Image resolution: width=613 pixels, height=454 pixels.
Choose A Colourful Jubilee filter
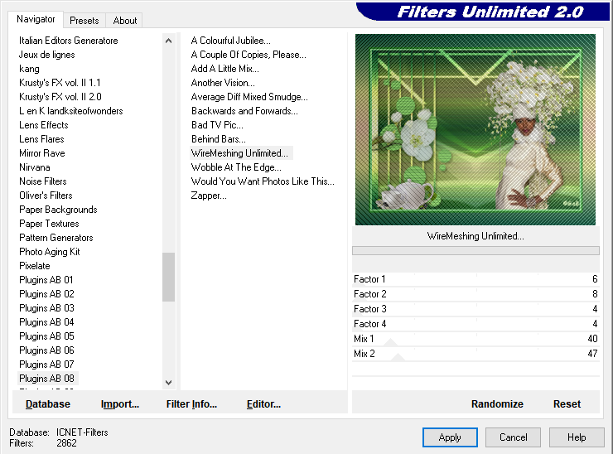(230, 41)
